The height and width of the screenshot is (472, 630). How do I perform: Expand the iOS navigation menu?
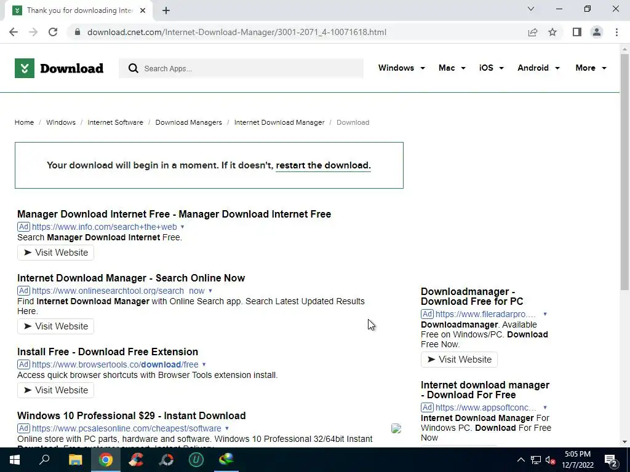pyautogui.click(x=492, y=68)
